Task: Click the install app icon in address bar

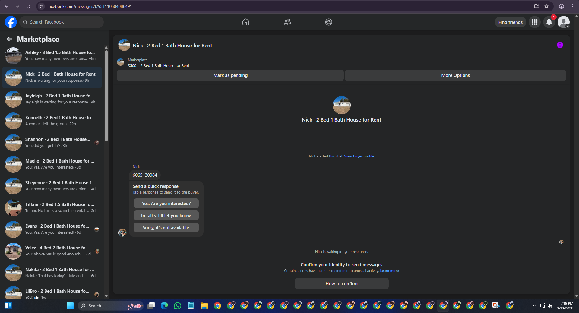Action: pos(537,6)
